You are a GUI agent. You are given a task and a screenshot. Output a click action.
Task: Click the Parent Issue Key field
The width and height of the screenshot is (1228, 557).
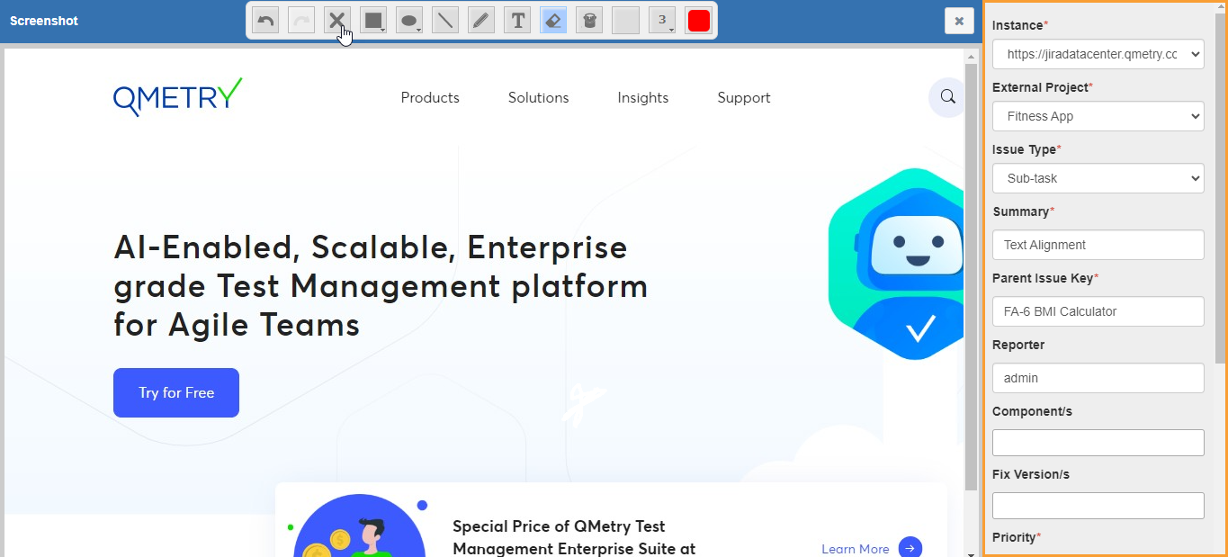coord(1098,311)
